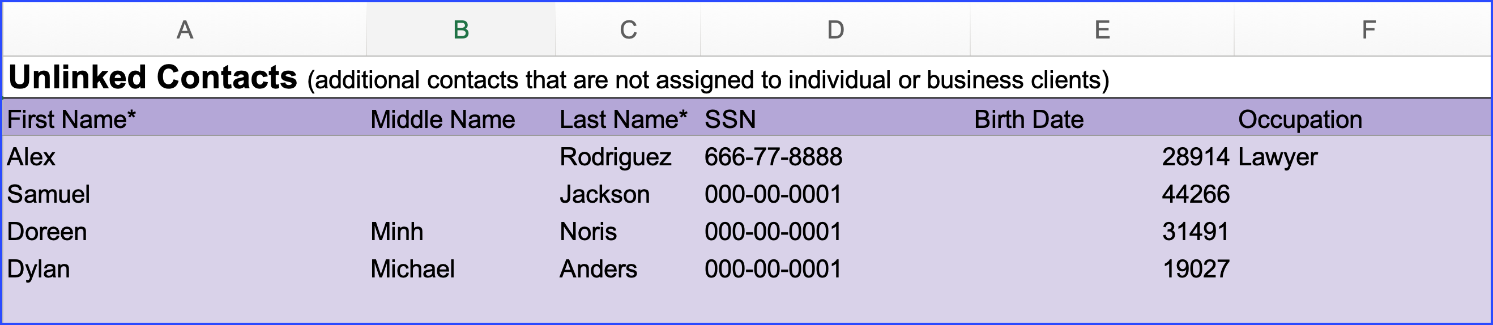This screenshot has width=1493, height=325.
Task: Select column B header
Action: coord(461,29)
